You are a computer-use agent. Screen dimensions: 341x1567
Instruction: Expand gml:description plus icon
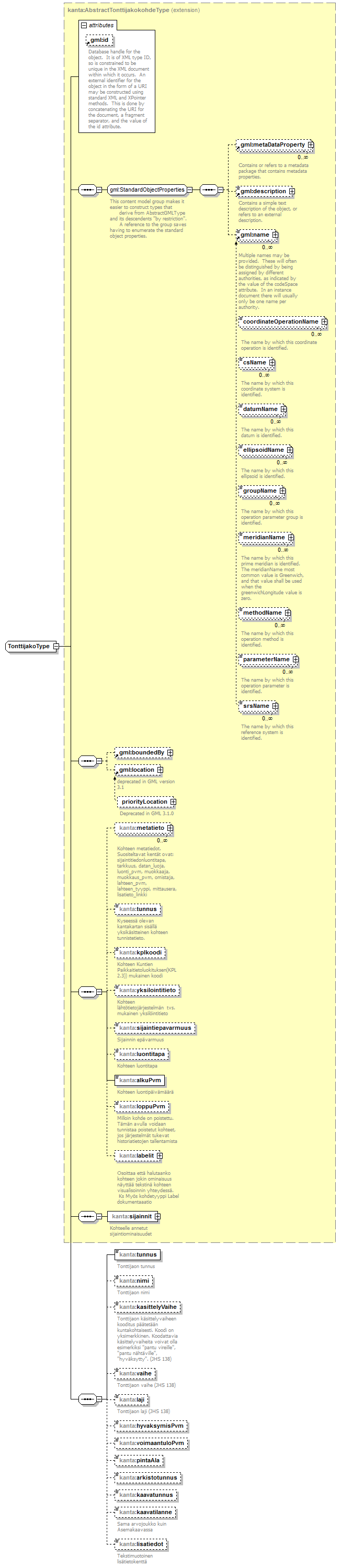tap(292, 191)
